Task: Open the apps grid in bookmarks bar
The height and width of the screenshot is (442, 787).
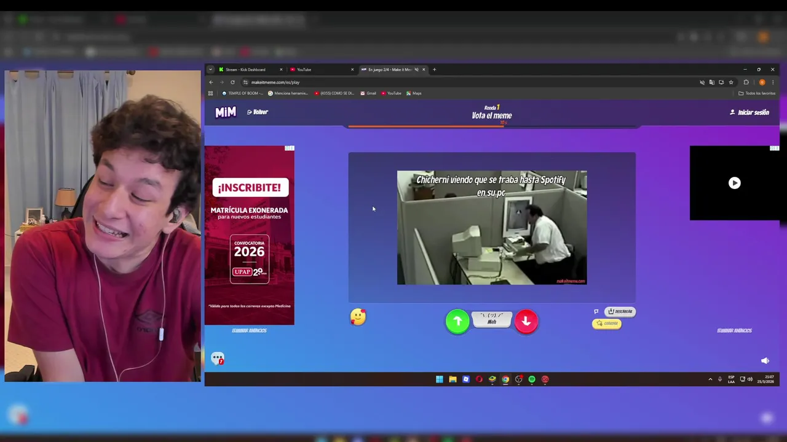Action: coord(210,93)
